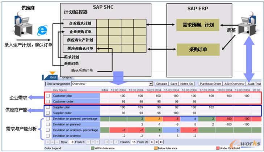Open the Purchase Order view
Screen dimensions: 264x152
point(210,83)
